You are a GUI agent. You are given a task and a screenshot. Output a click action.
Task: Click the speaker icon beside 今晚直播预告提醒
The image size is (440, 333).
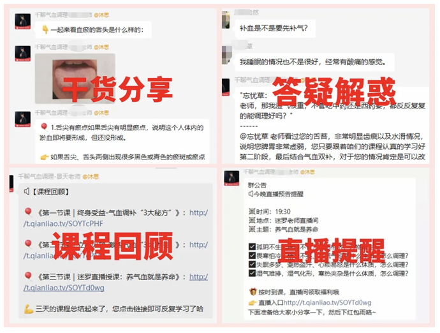pos(251,194)
